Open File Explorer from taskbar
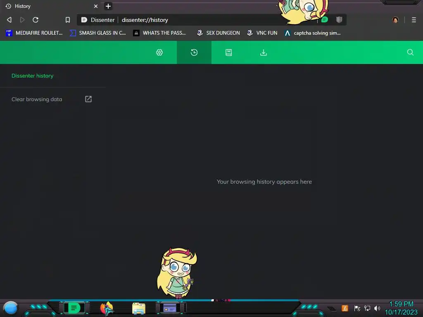The height and width of the screenshot is (317, 423). pyautogui.click(x=139, y=309)
